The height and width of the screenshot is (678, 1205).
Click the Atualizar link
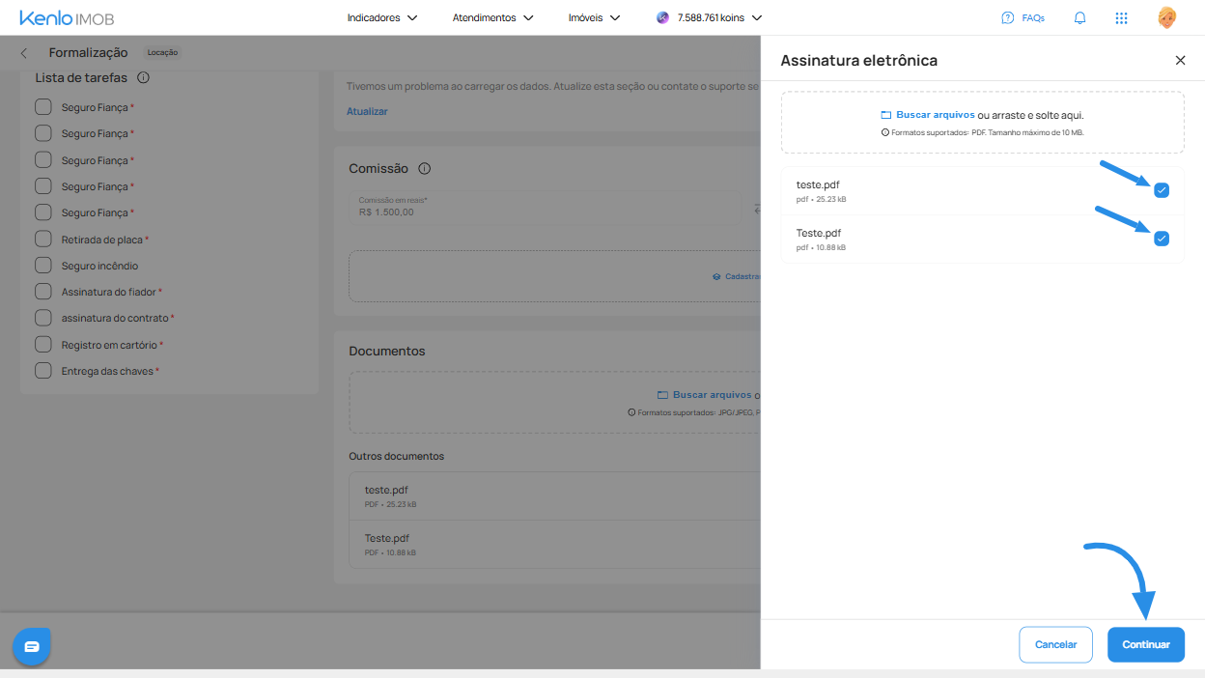point(367,111)
